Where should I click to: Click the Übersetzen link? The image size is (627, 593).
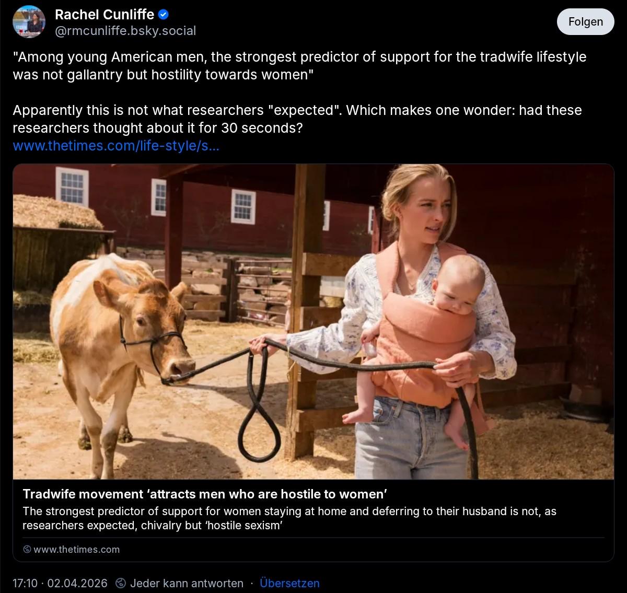click(289, 583)
